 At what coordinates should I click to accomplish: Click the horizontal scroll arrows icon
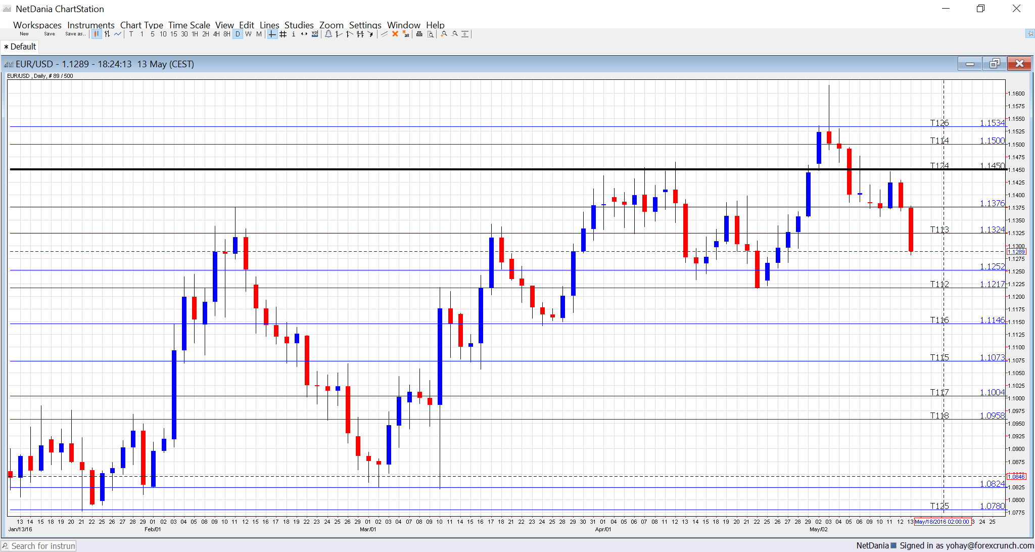tap(304, 34)
